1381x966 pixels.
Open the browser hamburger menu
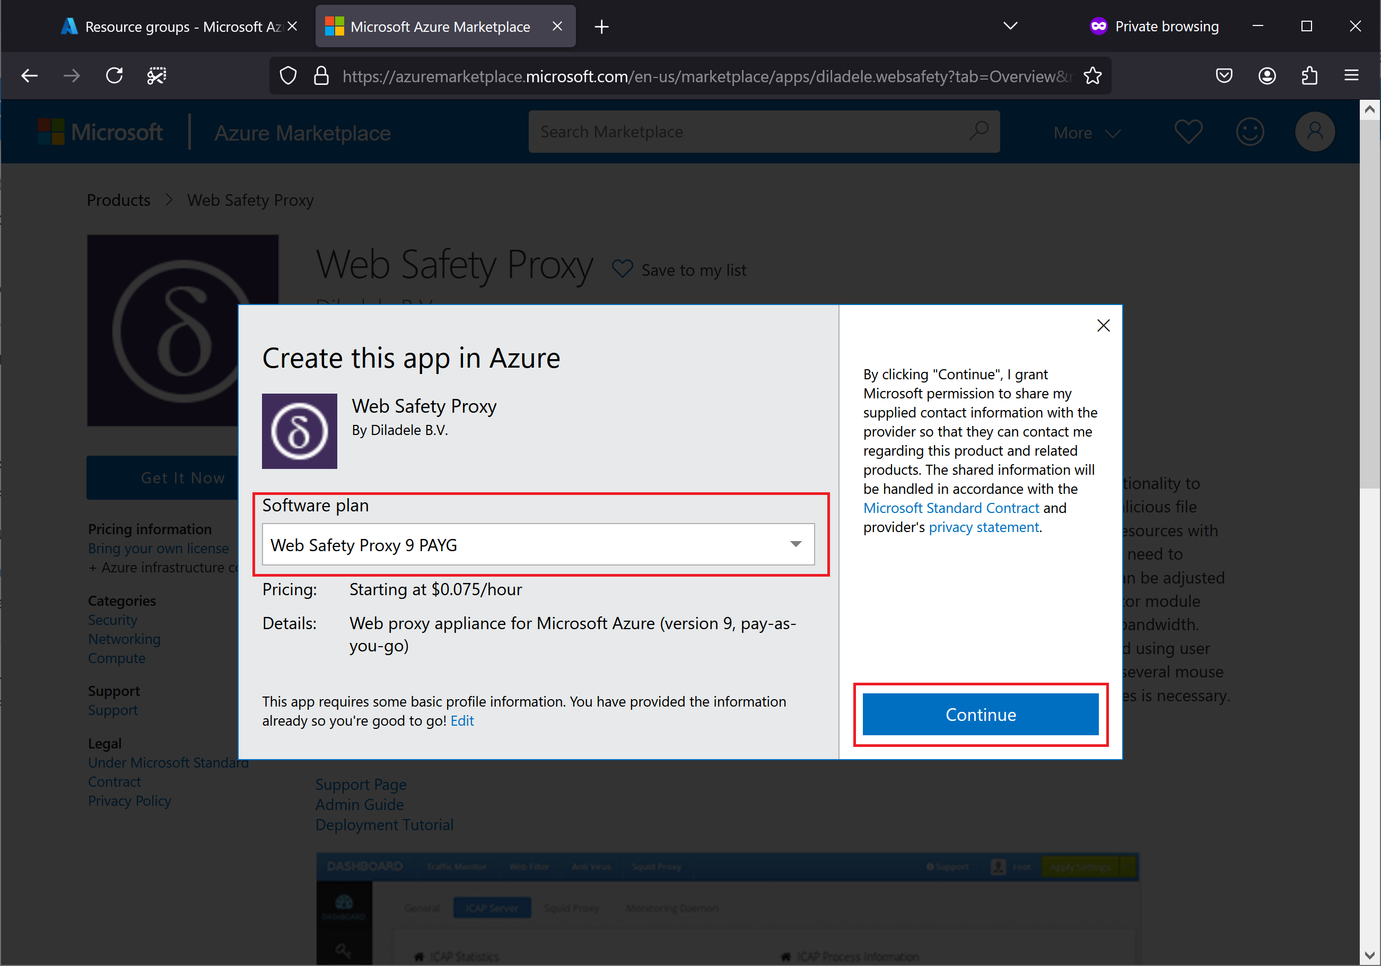click(x=1351, y=76)
